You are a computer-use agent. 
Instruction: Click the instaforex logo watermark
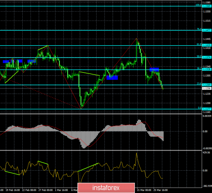click(106, 187)
